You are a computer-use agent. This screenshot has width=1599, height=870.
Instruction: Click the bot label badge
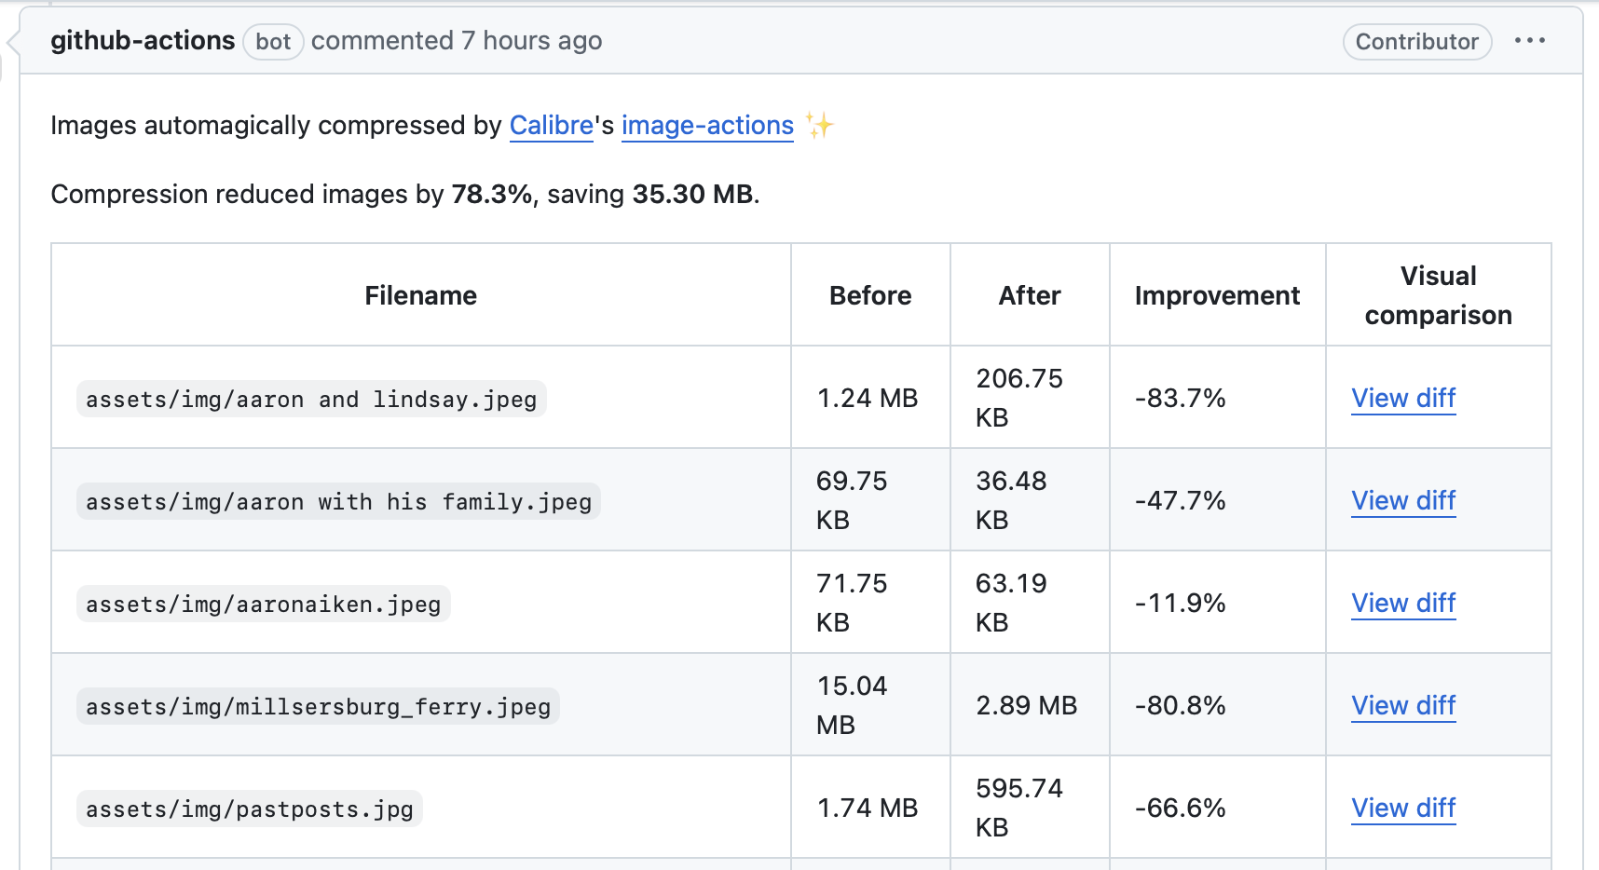(x=273, y=42)
